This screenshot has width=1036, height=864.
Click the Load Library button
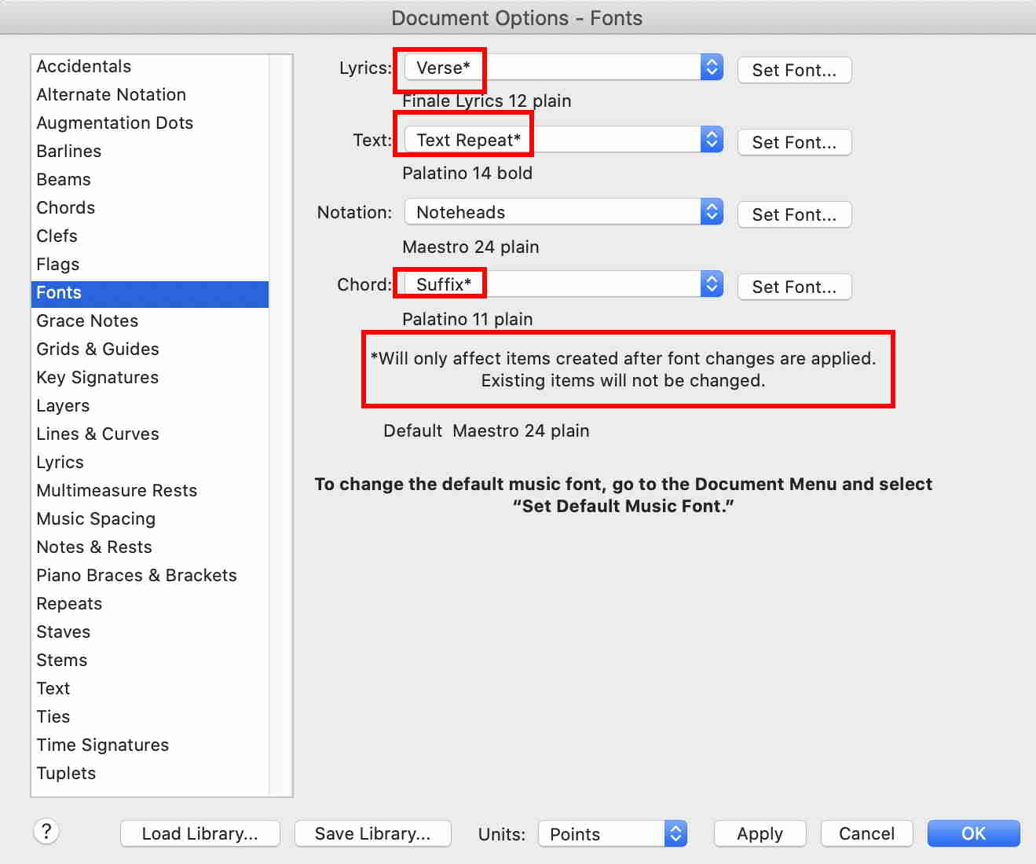(200, 833)
